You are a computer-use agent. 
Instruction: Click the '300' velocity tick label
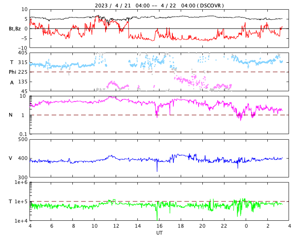click(23, 177)
